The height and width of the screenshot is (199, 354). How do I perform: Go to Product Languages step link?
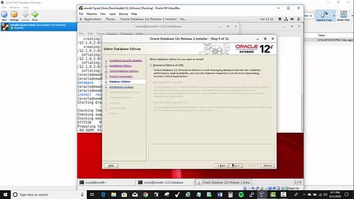point(121,76)
